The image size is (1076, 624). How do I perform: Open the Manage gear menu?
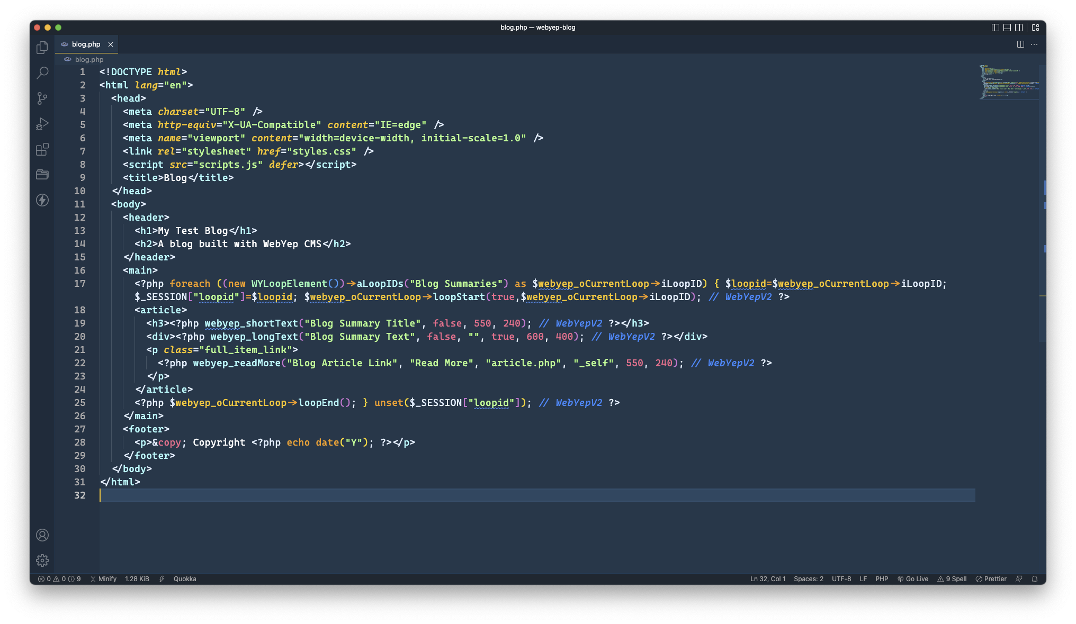point(42,560)
